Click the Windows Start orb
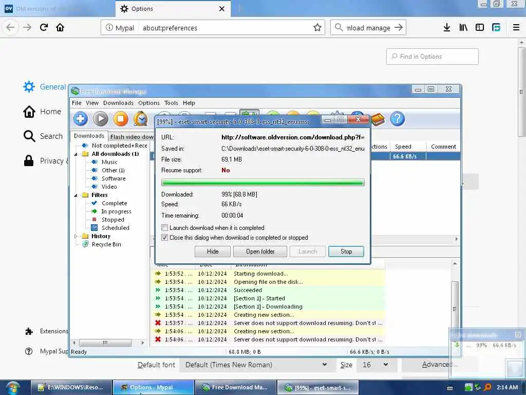The height and width of the screenshot is (395, 526). (x=13, y=388)
